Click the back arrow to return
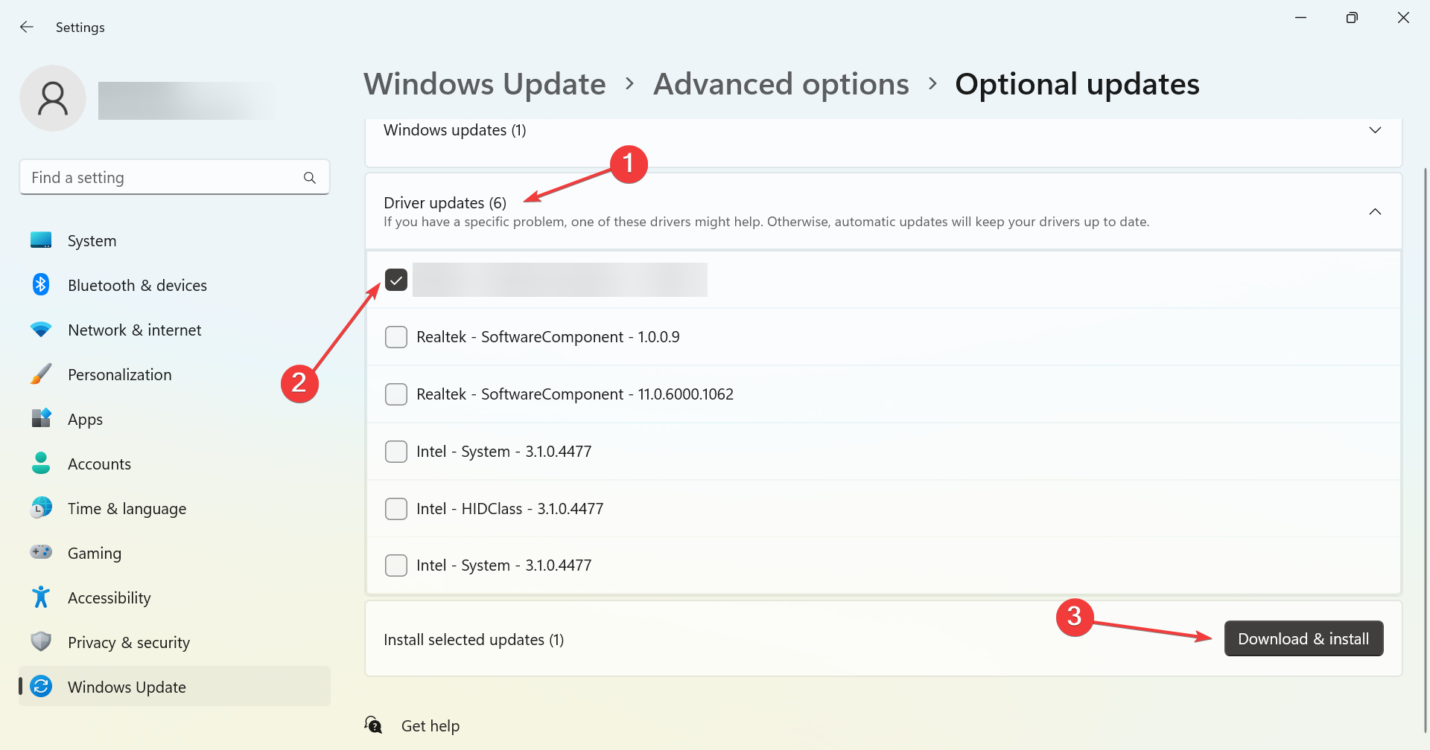The height and width of the screenshot is (750, 1430). click(x=27, y=27)
